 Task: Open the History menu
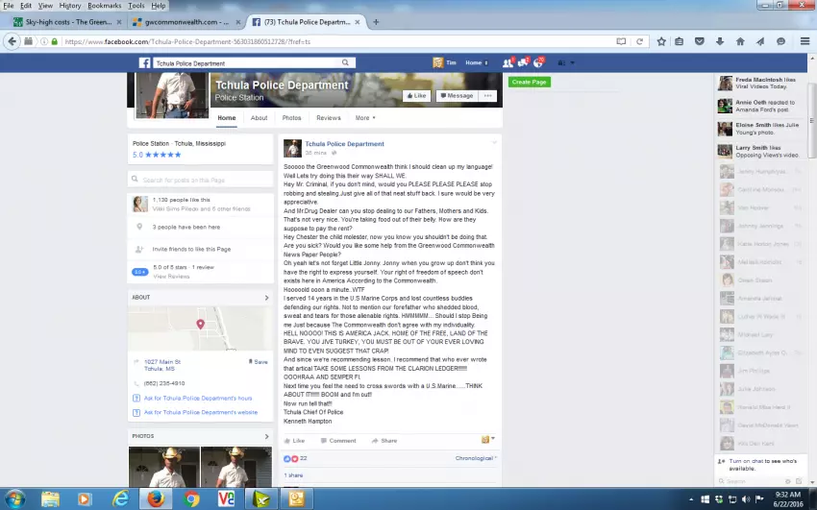[x=69, y=6]
